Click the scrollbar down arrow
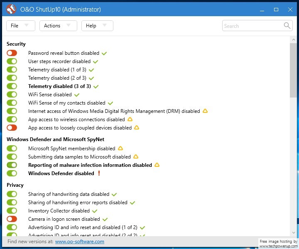Image resolution: width=299 pixels, height=249 pixels. [294, 233]
